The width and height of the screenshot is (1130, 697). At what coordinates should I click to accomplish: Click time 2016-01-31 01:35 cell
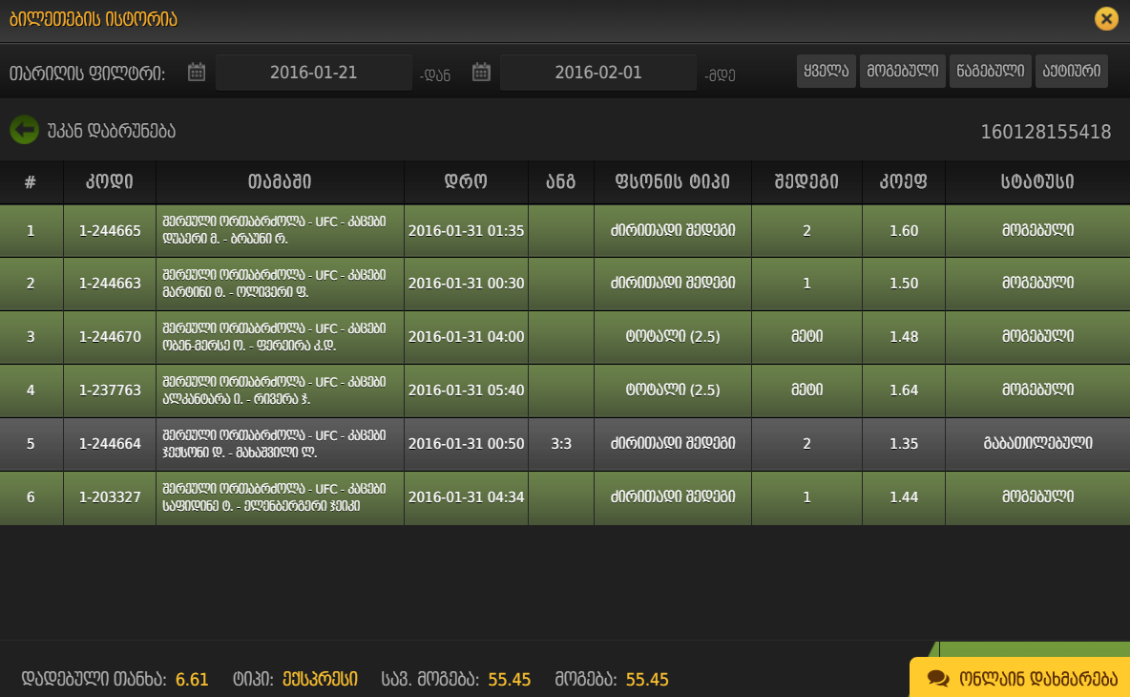click(466, 231)
